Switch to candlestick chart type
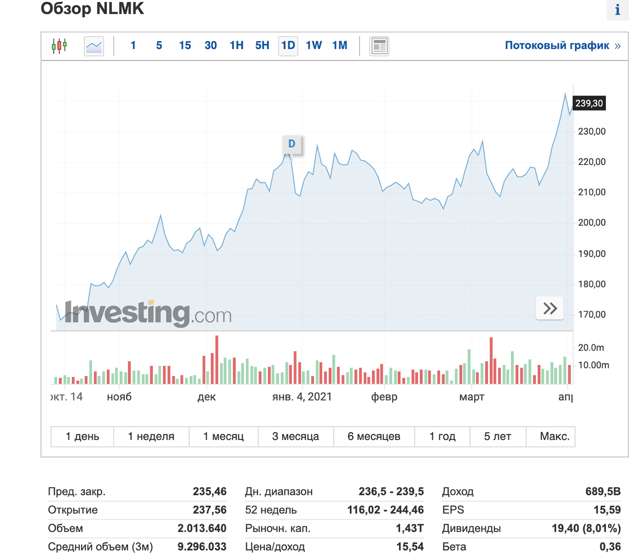 [59, 46]
